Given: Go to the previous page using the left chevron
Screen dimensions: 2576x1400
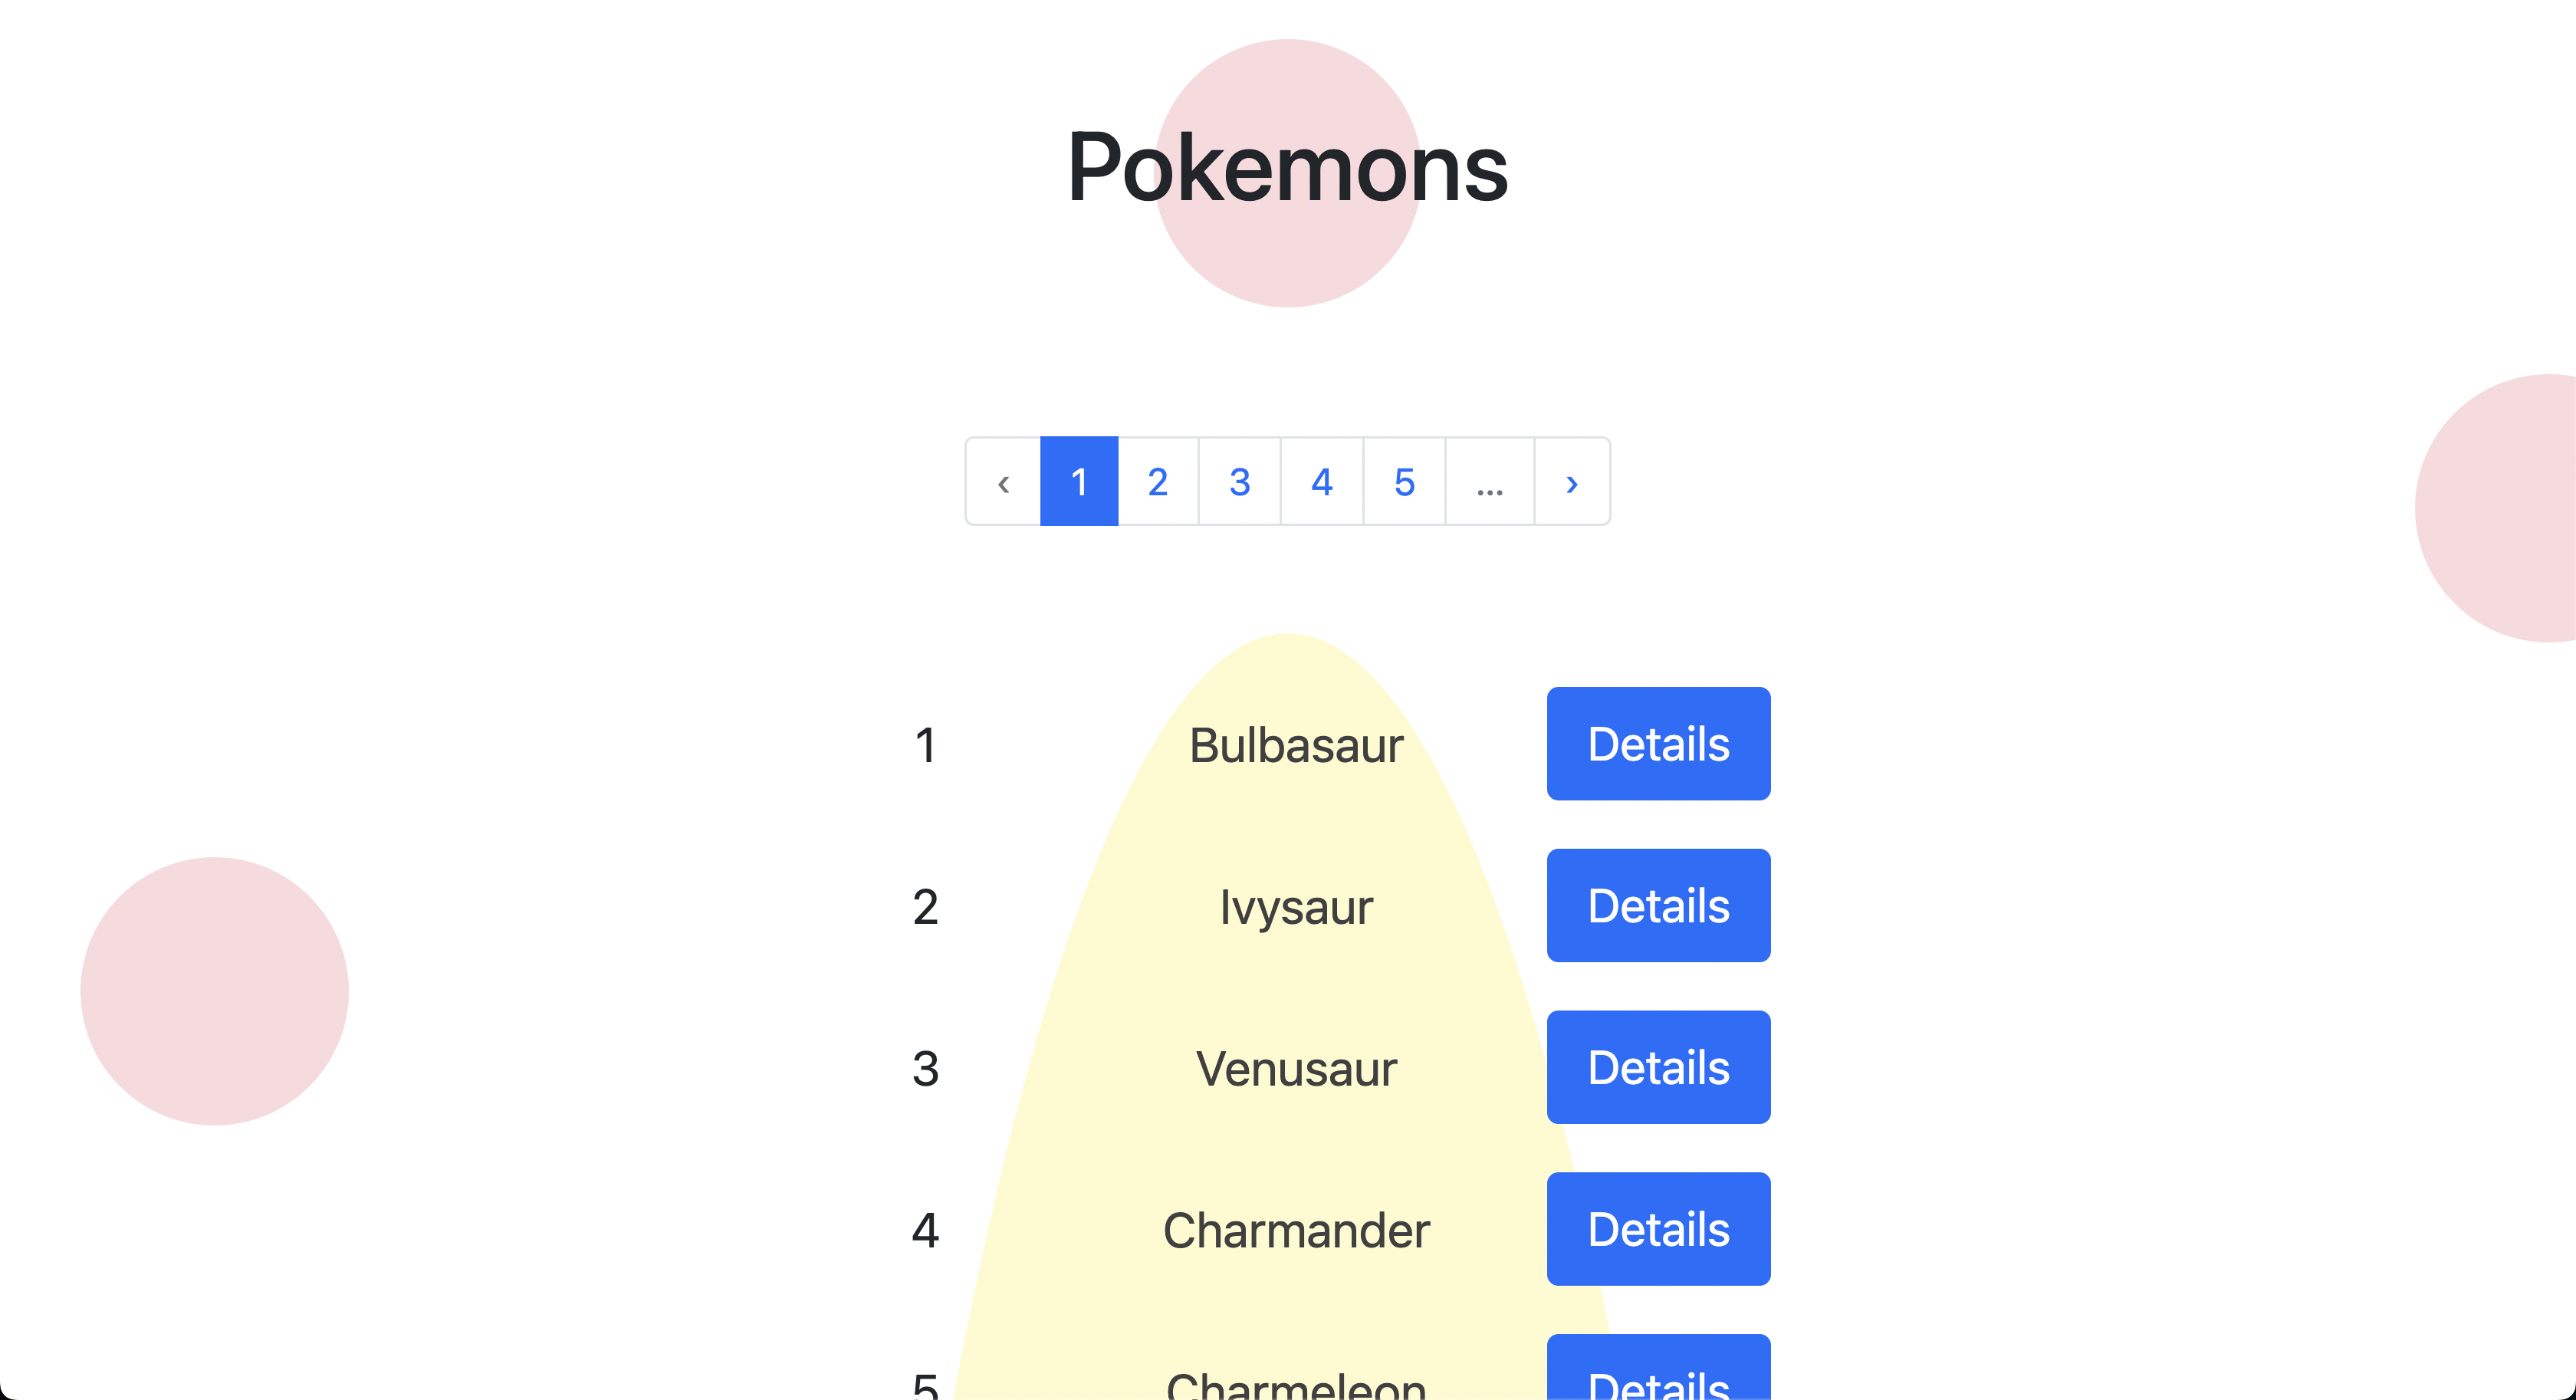Looking at the screenshot, I should pos(1003,482).
